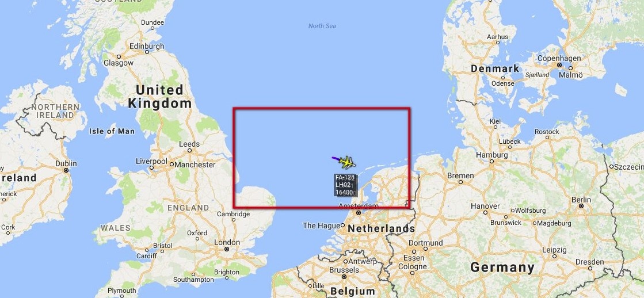Image resolution: width=644 pixels, height=298 pixels.
Task: Click the Copenhagen capital marker
Action: (x=559, y=65)
